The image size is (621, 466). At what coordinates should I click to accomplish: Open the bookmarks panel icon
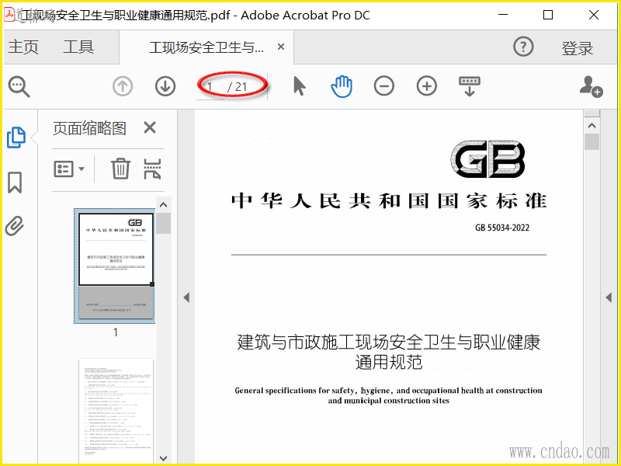(x=15, y=183)
